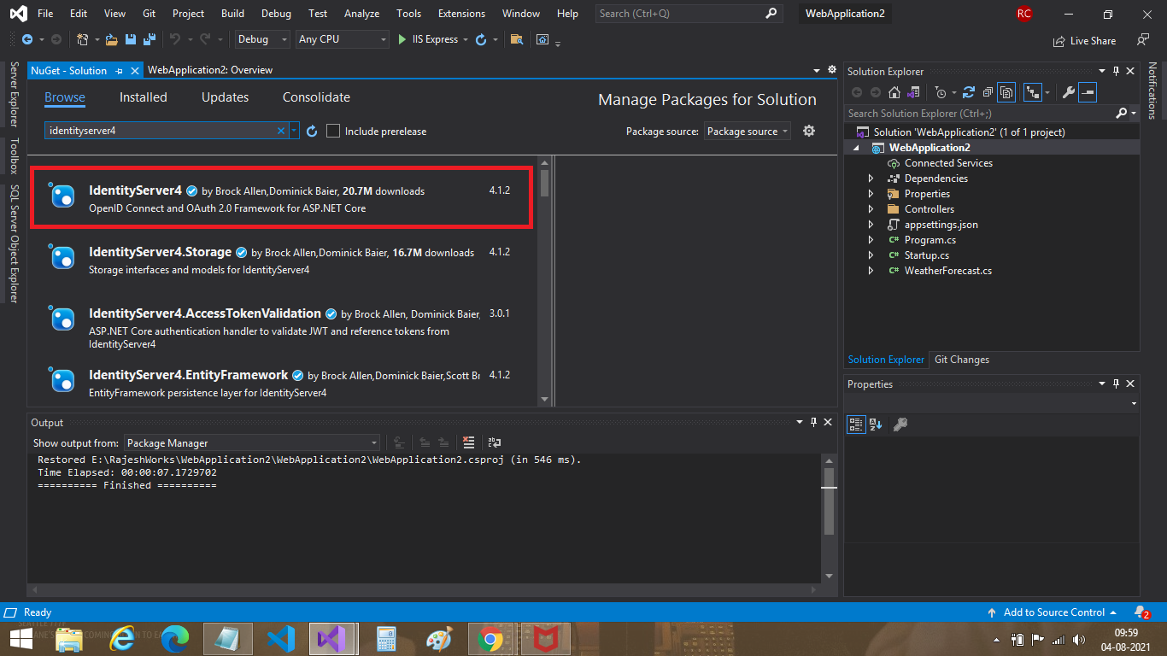Click Clear All icon in Output toolbar
This screenshot has width=1167, height=656.
(x=468, y=442)
